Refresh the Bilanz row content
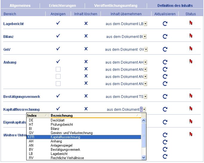 (165, 36)
